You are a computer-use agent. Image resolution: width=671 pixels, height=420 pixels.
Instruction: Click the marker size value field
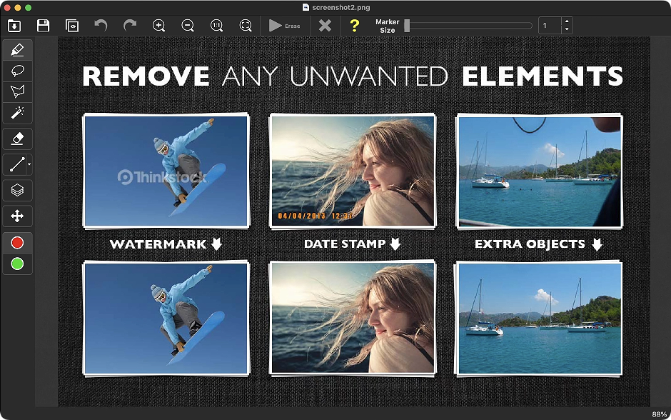pos(550,26)
